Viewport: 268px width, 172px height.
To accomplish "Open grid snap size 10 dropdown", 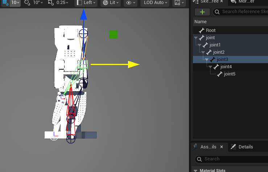I will click(x=15, y=3).
